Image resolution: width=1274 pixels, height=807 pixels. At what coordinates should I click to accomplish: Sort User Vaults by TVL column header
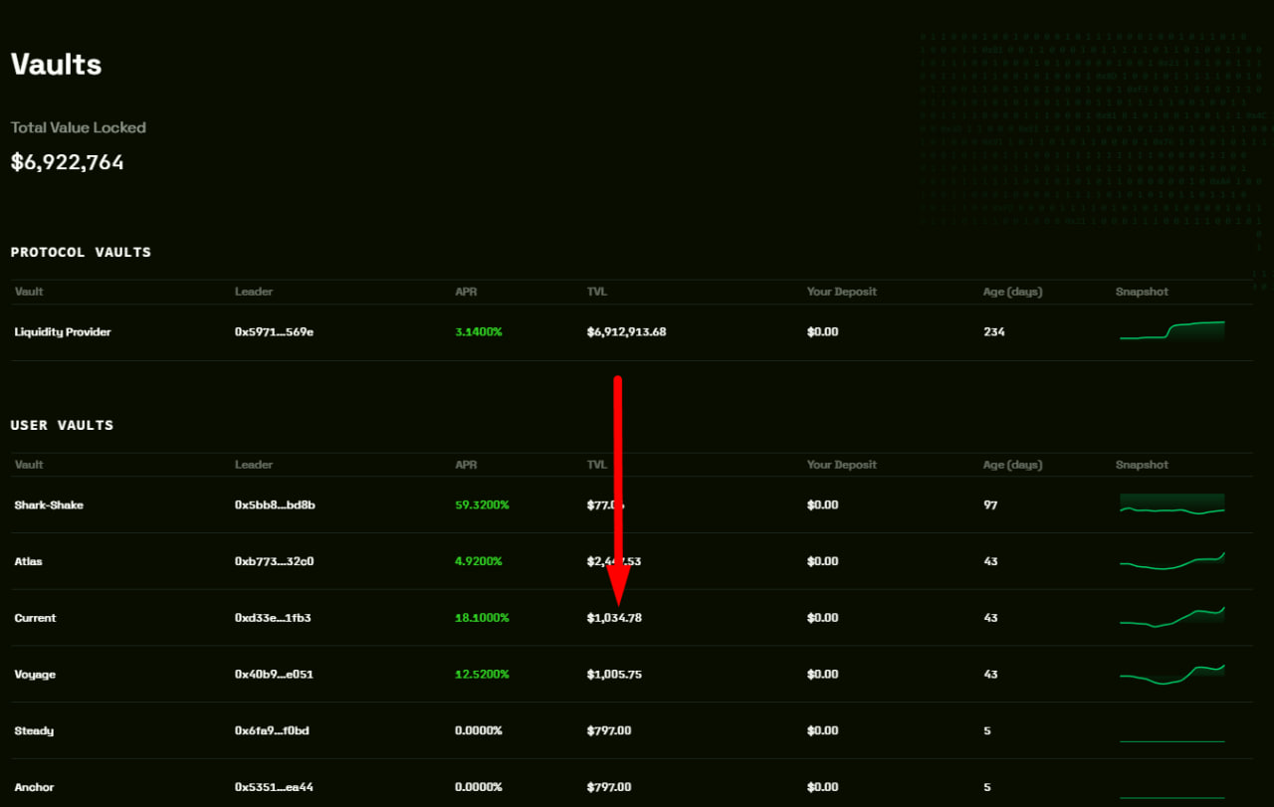tap(597, 465)
